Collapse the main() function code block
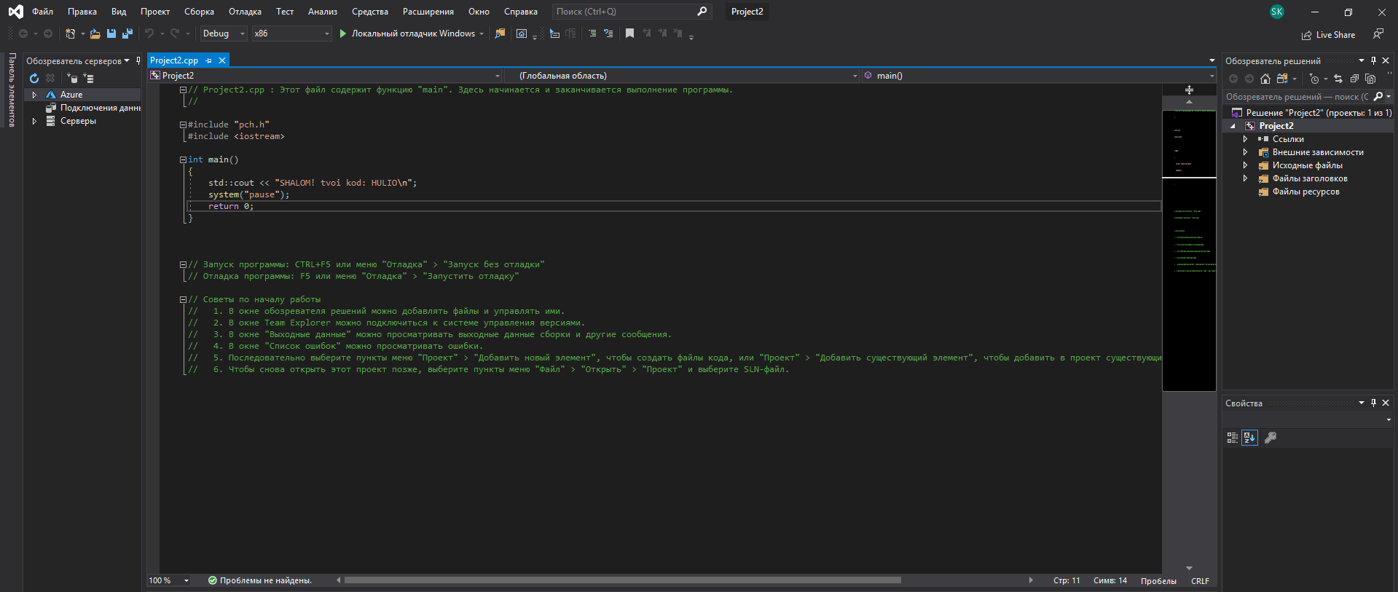Screen dimensions: 1398x592 coord(183,159)
